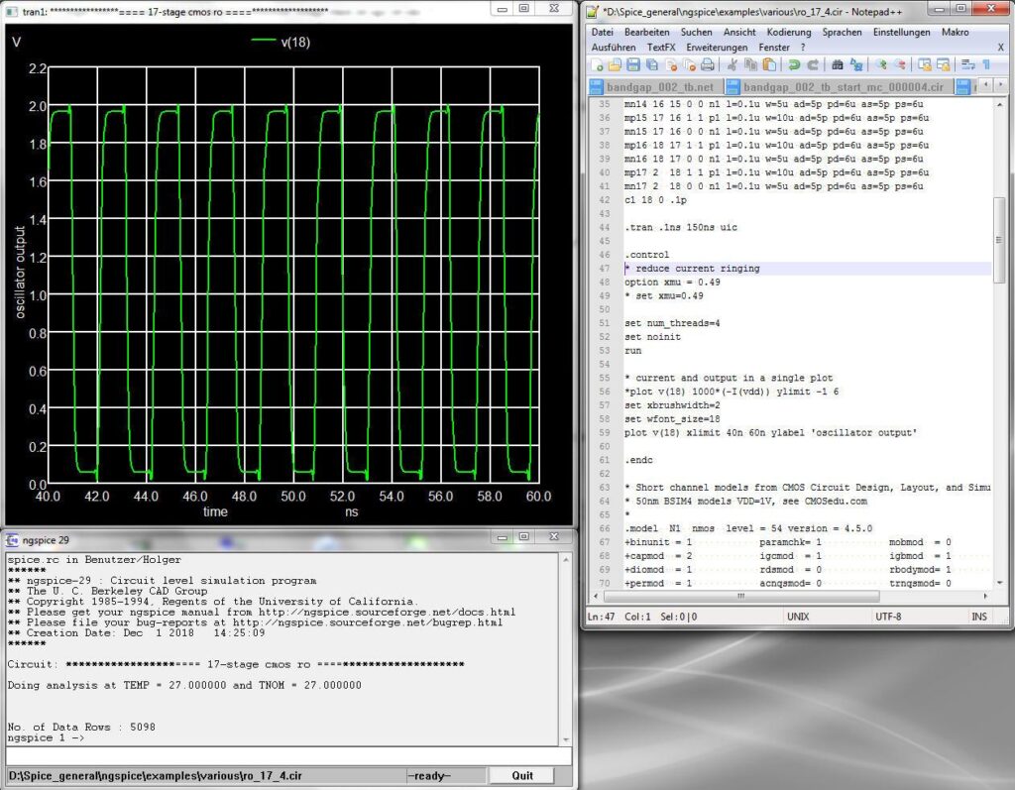Switch INS to overwrite mode
Screen dimensions: 1015x790
pyautogui.click(x=979, y=616)
